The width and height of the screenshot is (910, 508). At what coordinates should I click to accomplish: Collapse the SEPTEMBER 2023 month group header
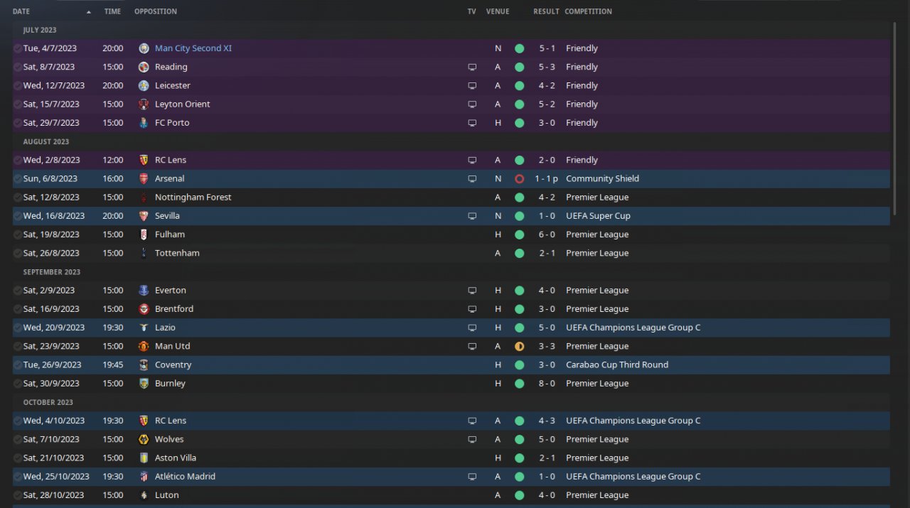[x=51, y=272]
